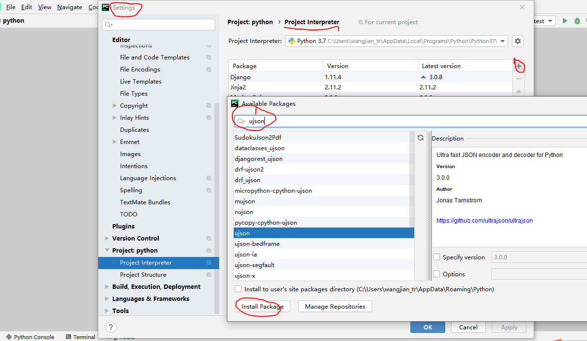Click the remove package minus icon
Image resolution: width=587 pixels, height=341 pixels.
point(519,79)
